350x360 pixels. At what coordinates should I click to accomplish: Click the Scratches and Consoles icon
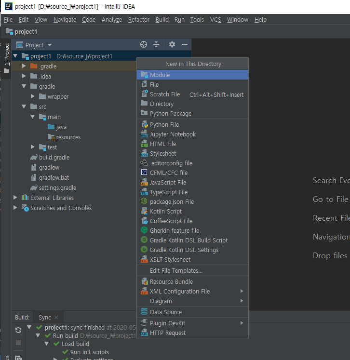click(25, 208)
